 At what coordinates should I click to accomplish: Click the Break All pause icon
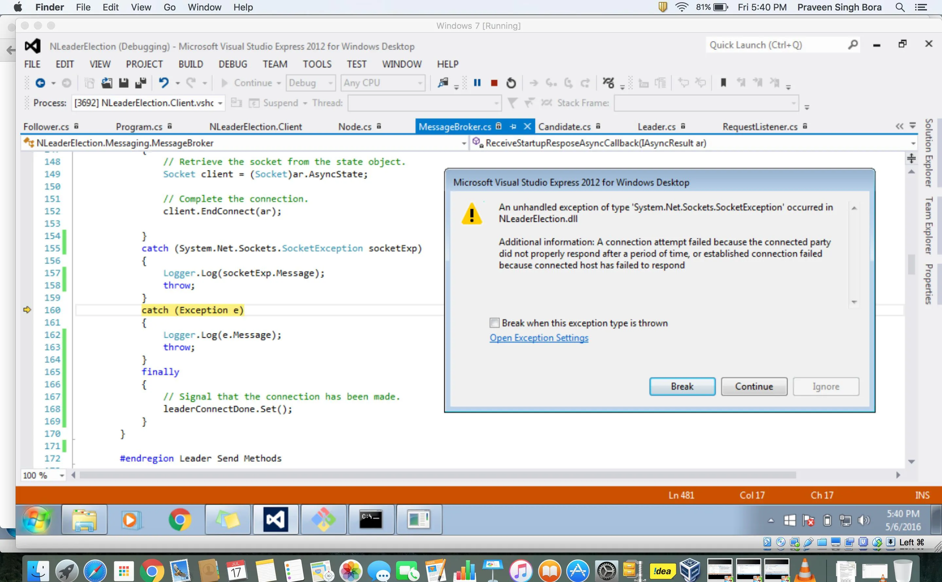coord(477,83)
